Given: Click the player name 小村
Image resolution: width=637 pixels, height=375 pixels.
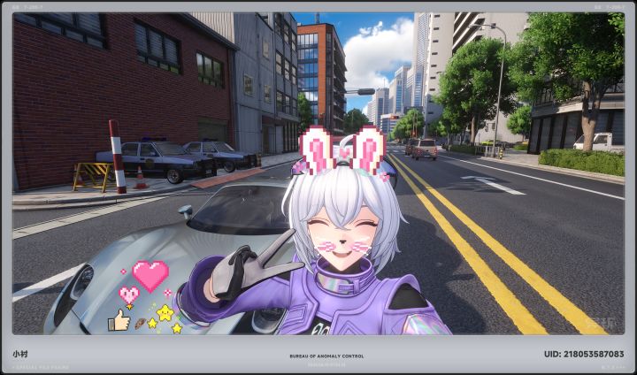Looking at the screenshot, I should click(x=19, y=354).
